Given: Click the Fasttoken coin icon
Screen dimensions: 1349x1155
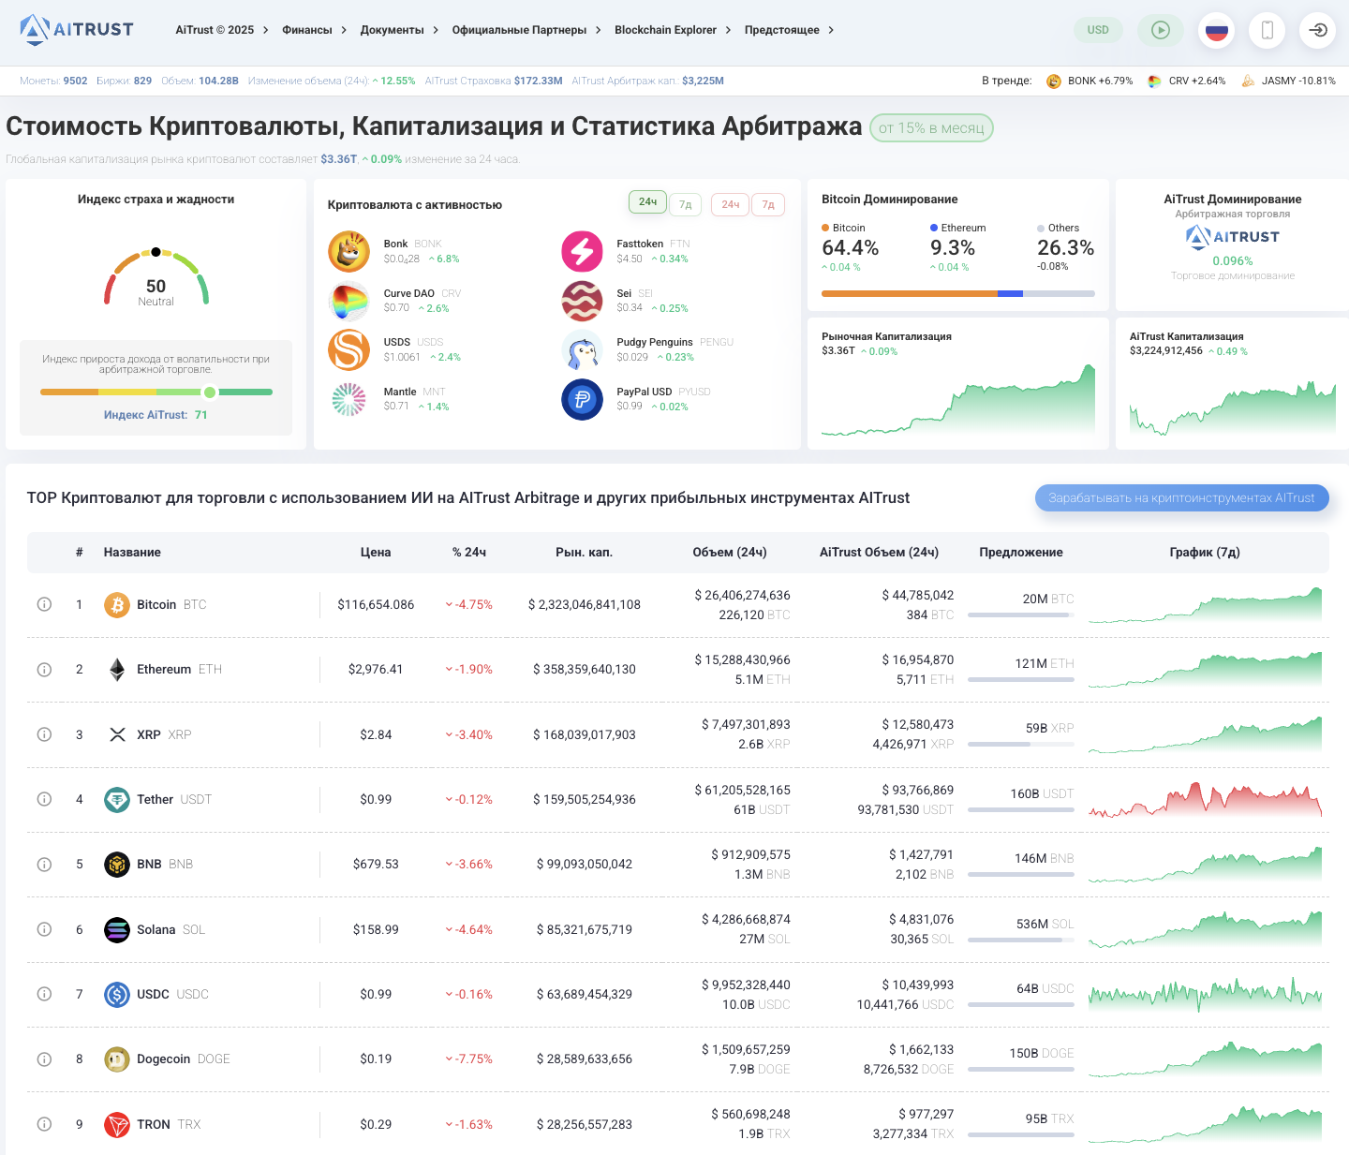Looking at the screenshot, I should tap(582, 251).
